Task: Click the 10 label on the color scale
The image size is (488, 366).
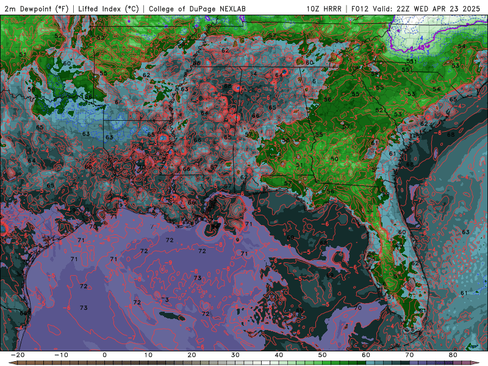Action: [148, 355]
